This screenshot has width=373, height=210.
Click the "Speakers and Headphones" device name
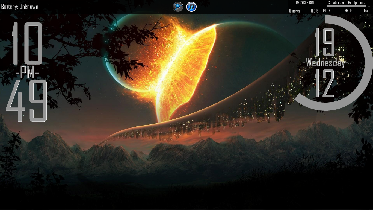[x=347, y=3]
